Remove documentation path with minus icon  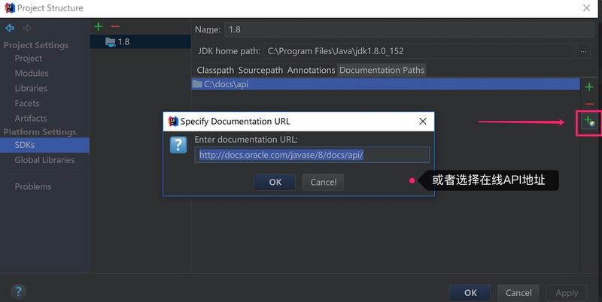click(x=589, y=104)
